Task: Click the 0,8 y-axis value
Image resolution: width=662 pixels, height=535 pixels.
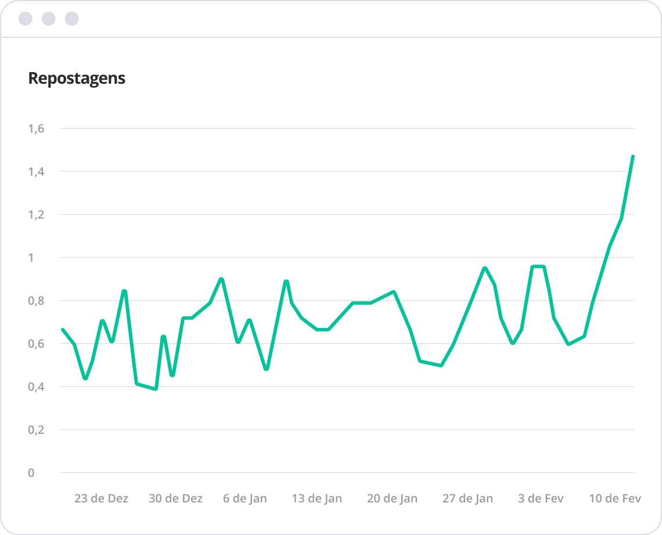Action: click(x=36, y=301)
